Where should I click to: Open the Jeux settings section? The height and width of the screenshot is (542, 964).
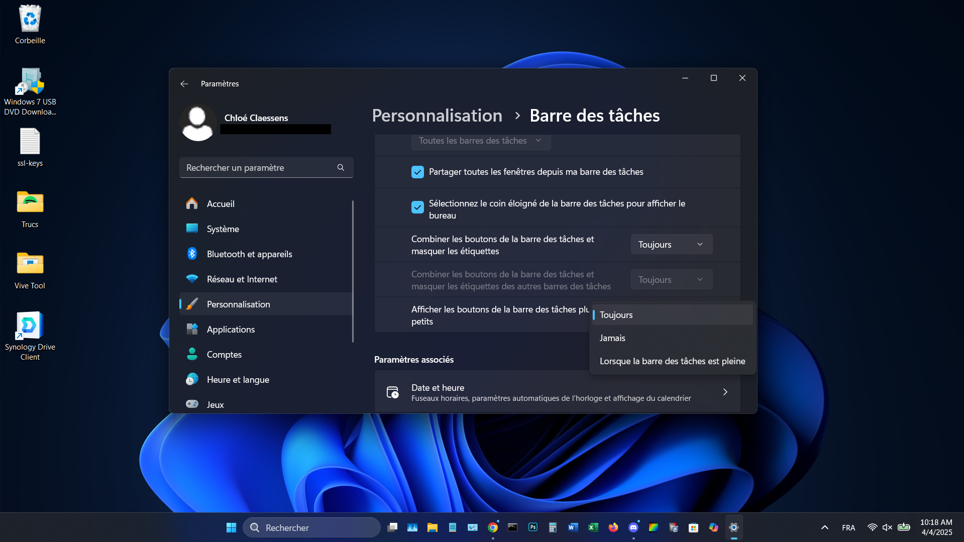click(x=266, y=404)
